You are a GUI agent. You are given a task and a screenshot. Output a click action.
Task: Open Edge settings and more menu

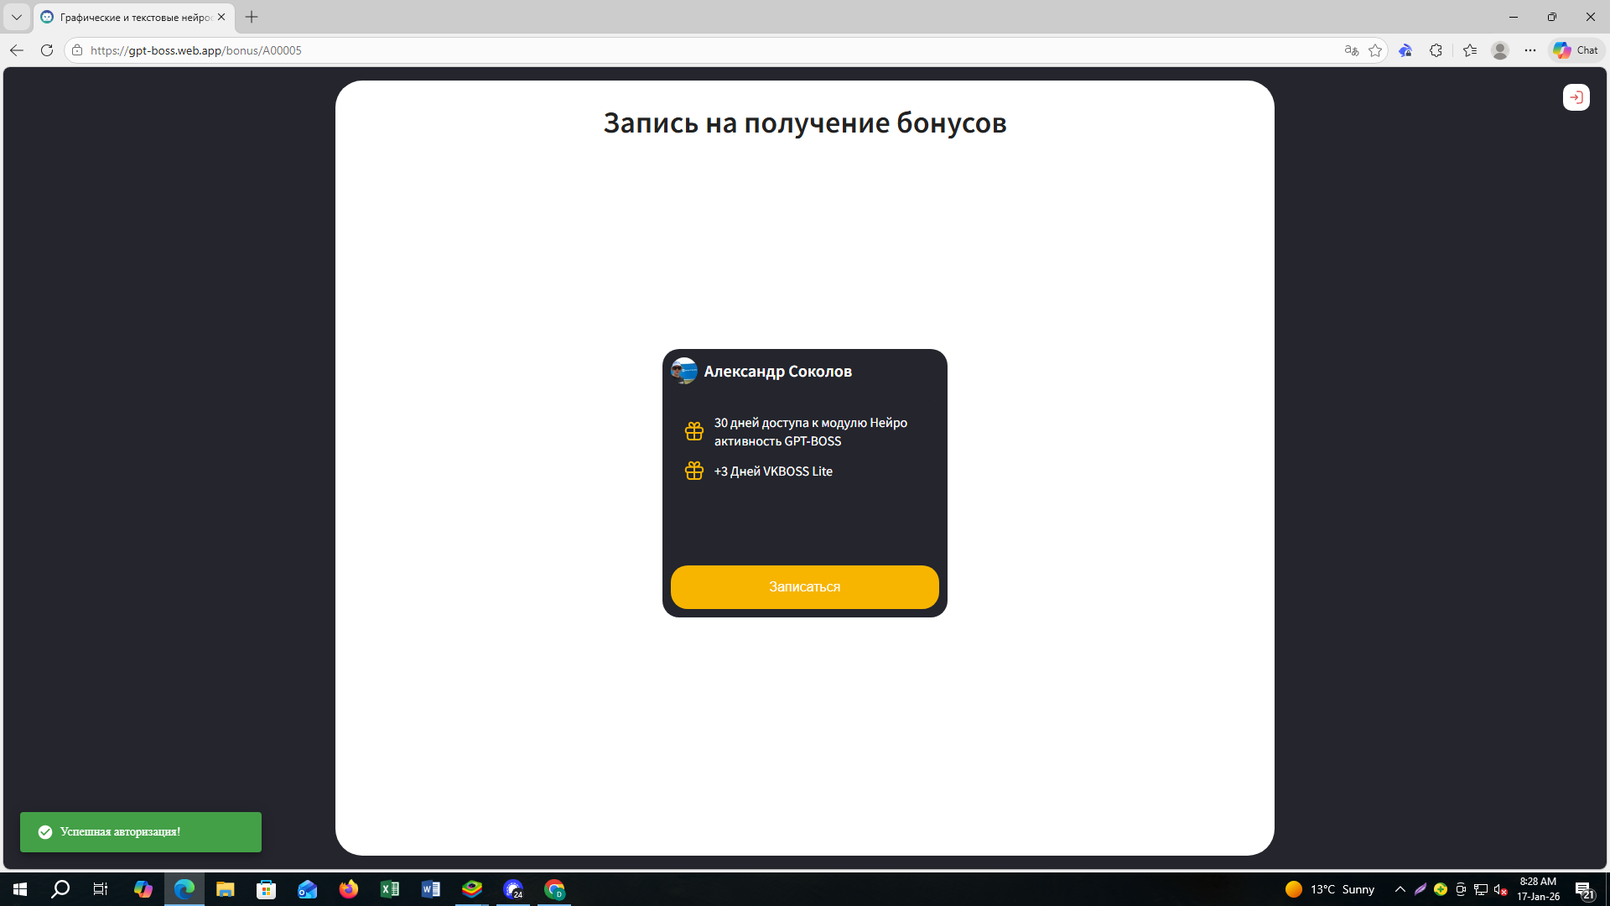[x=1530, y=50]
